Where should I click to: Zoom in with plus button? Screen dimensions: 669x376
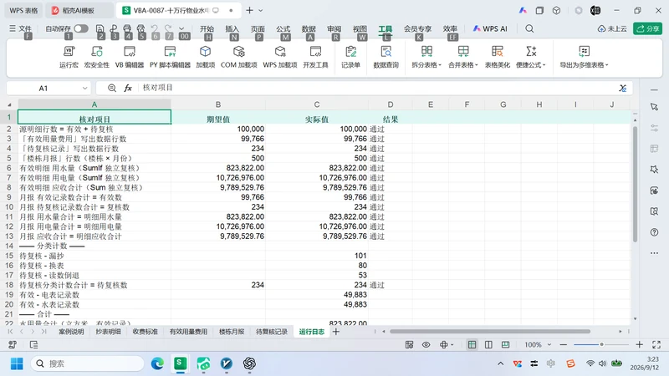pyautogui.click(x=639, y=344)
